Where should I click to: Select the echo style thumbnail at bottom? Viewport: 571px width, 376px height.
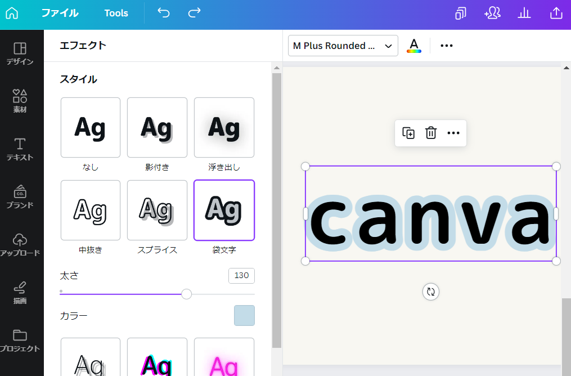[x=91, y=357]
